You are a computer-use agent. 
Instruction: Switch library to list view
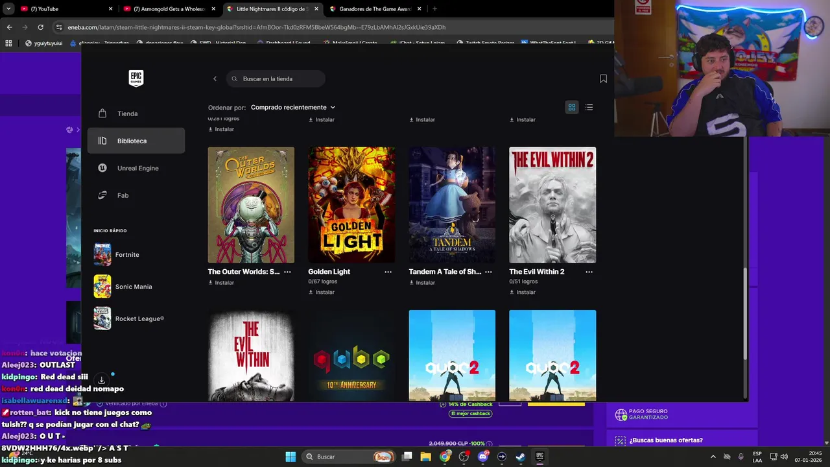click(589, 107)
